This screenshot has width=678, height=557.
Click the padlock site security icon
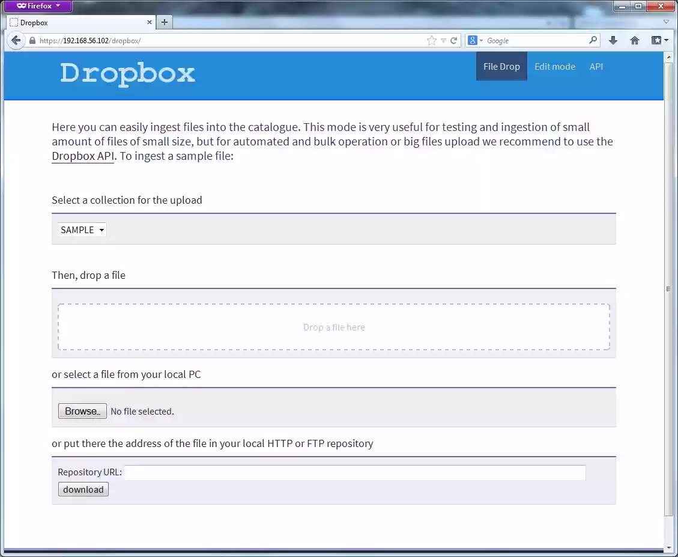pyautogui.click(x=32, y=41)
